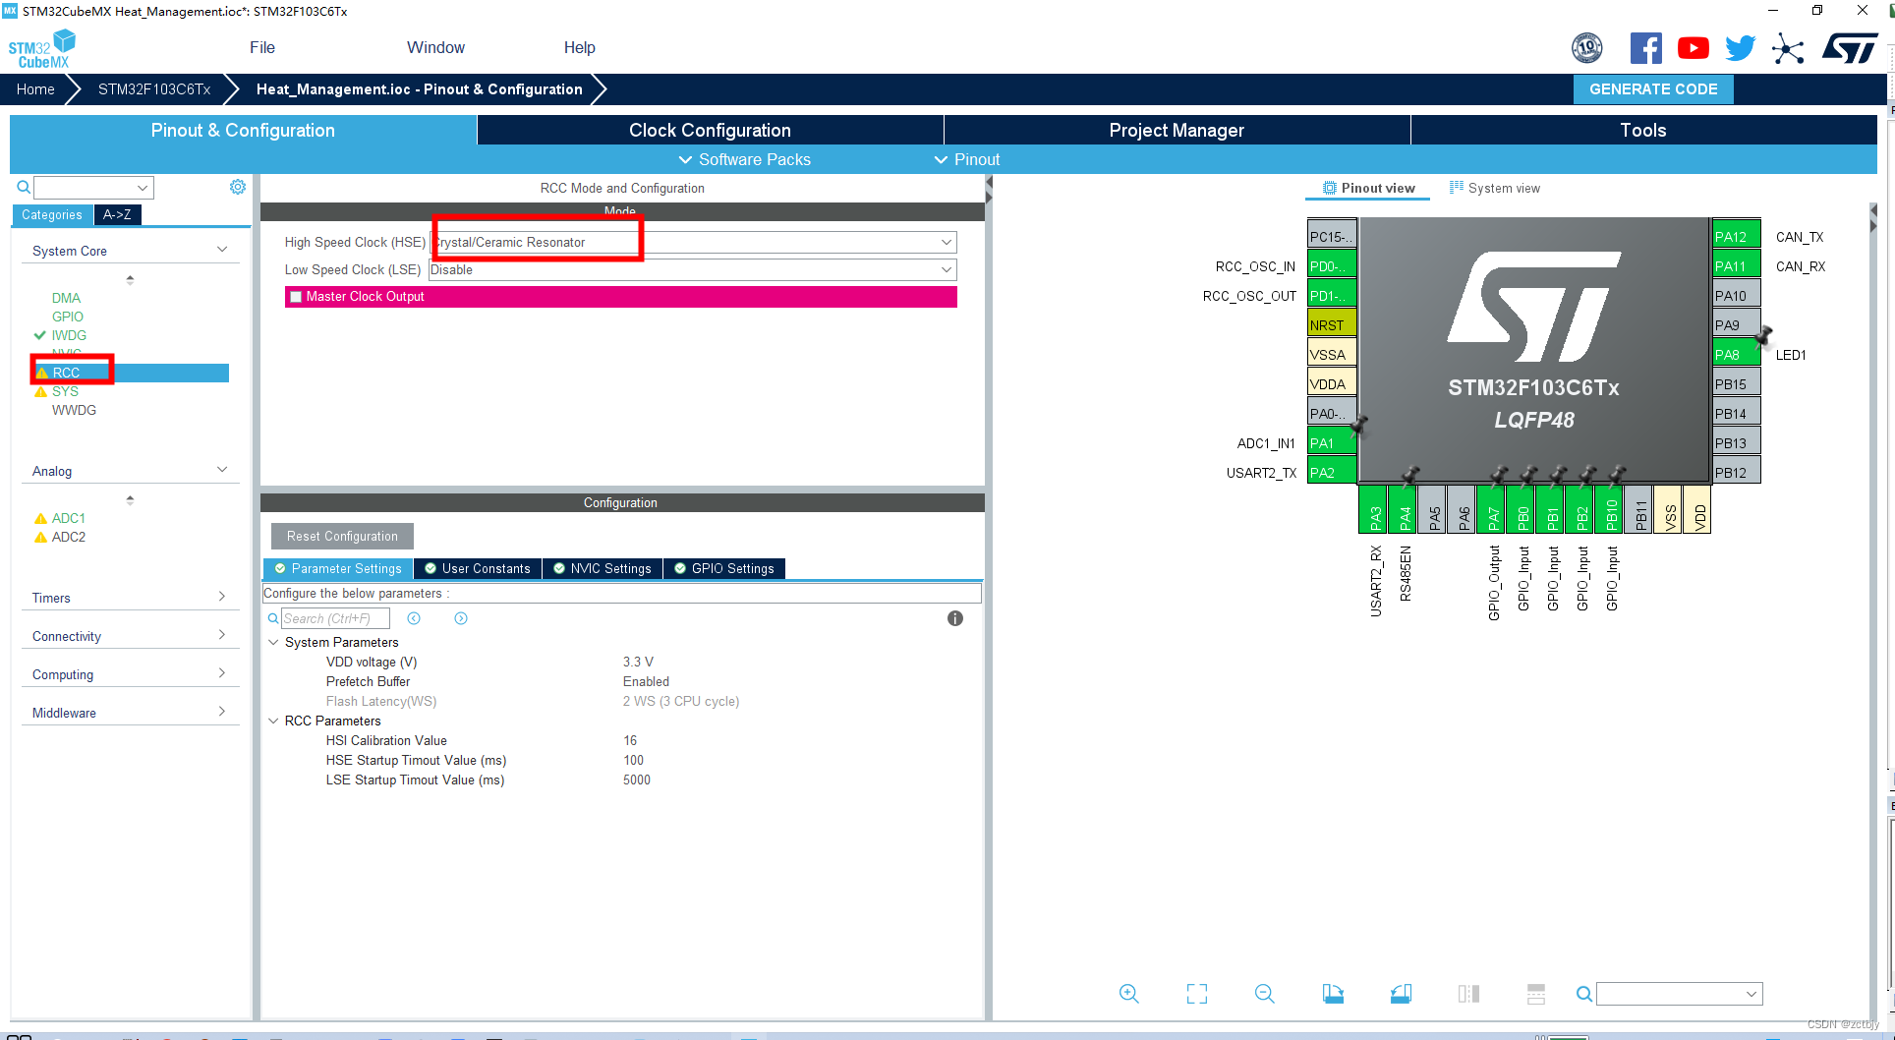Viewport: 1895px width, 1040px height.
Task: Open the ST community network icon
Action: (1788, 48)
